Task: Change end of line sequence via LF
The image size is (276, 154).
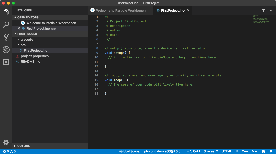Action: [236, 151]
